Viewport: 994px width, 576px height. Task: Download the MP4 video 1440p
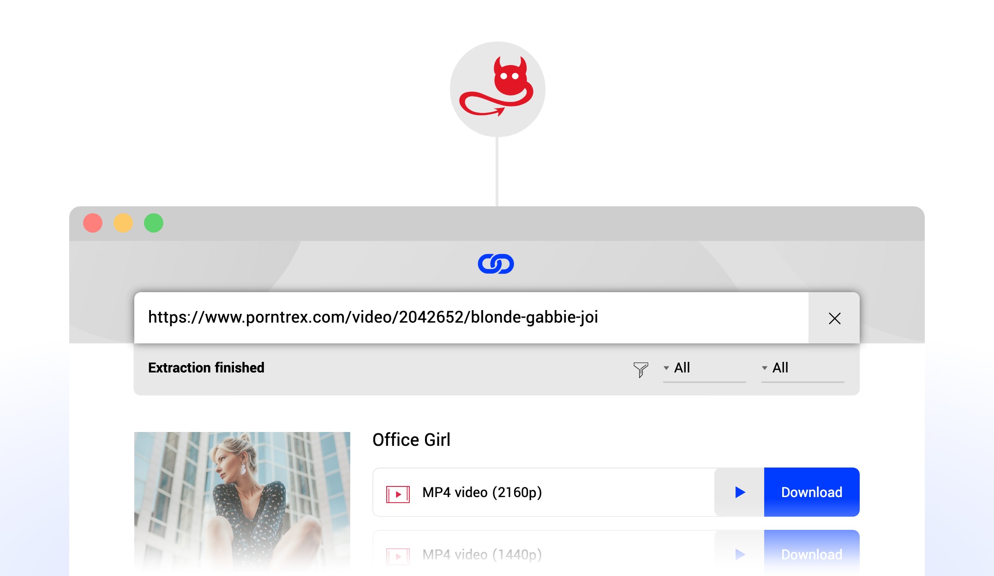click(812, 553)
